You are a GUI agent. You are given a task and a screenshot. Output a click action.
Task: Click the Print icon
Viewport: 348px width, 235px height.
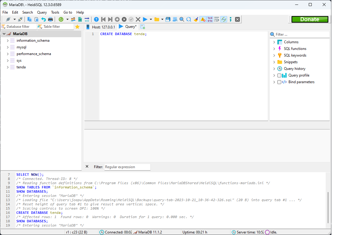[x=50, y=19]
